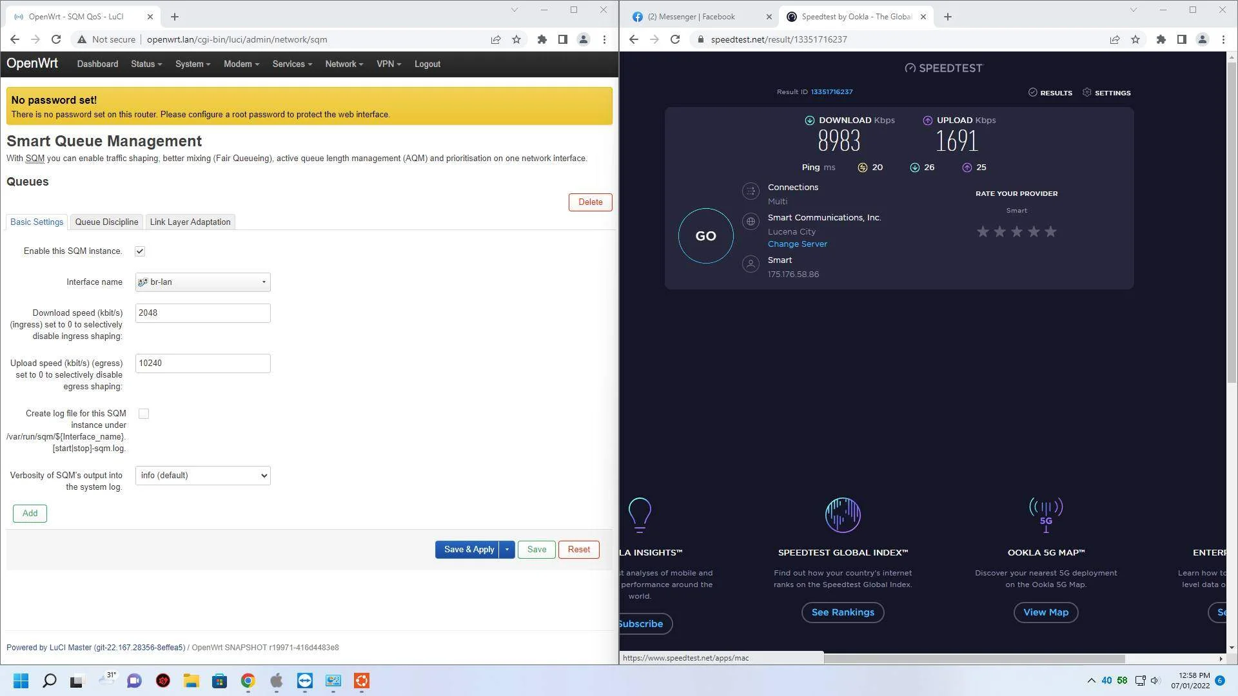1238x696 pixels.
Task: Click See Rankings button
Action: (843, 613)
